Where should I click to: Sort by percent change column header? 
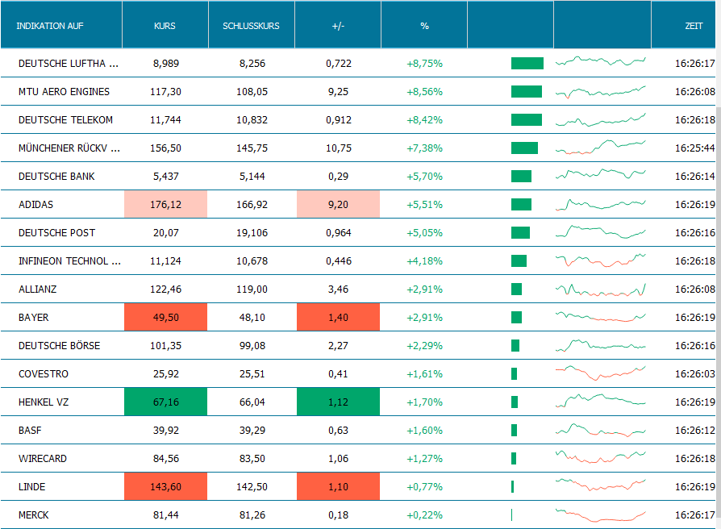(x=424, y=26)
